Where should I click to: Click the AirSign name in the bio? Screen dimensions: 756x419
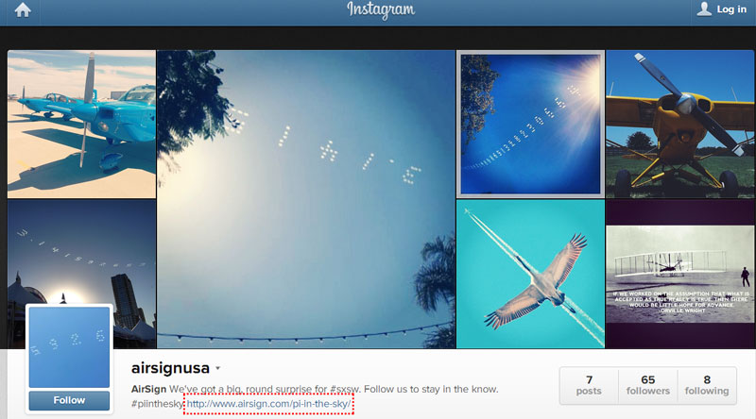pos(148,389)
